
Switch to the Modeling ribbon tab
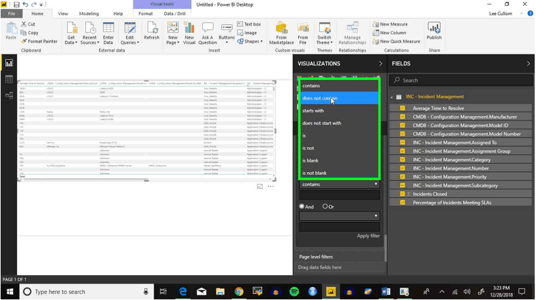(89, 14)
